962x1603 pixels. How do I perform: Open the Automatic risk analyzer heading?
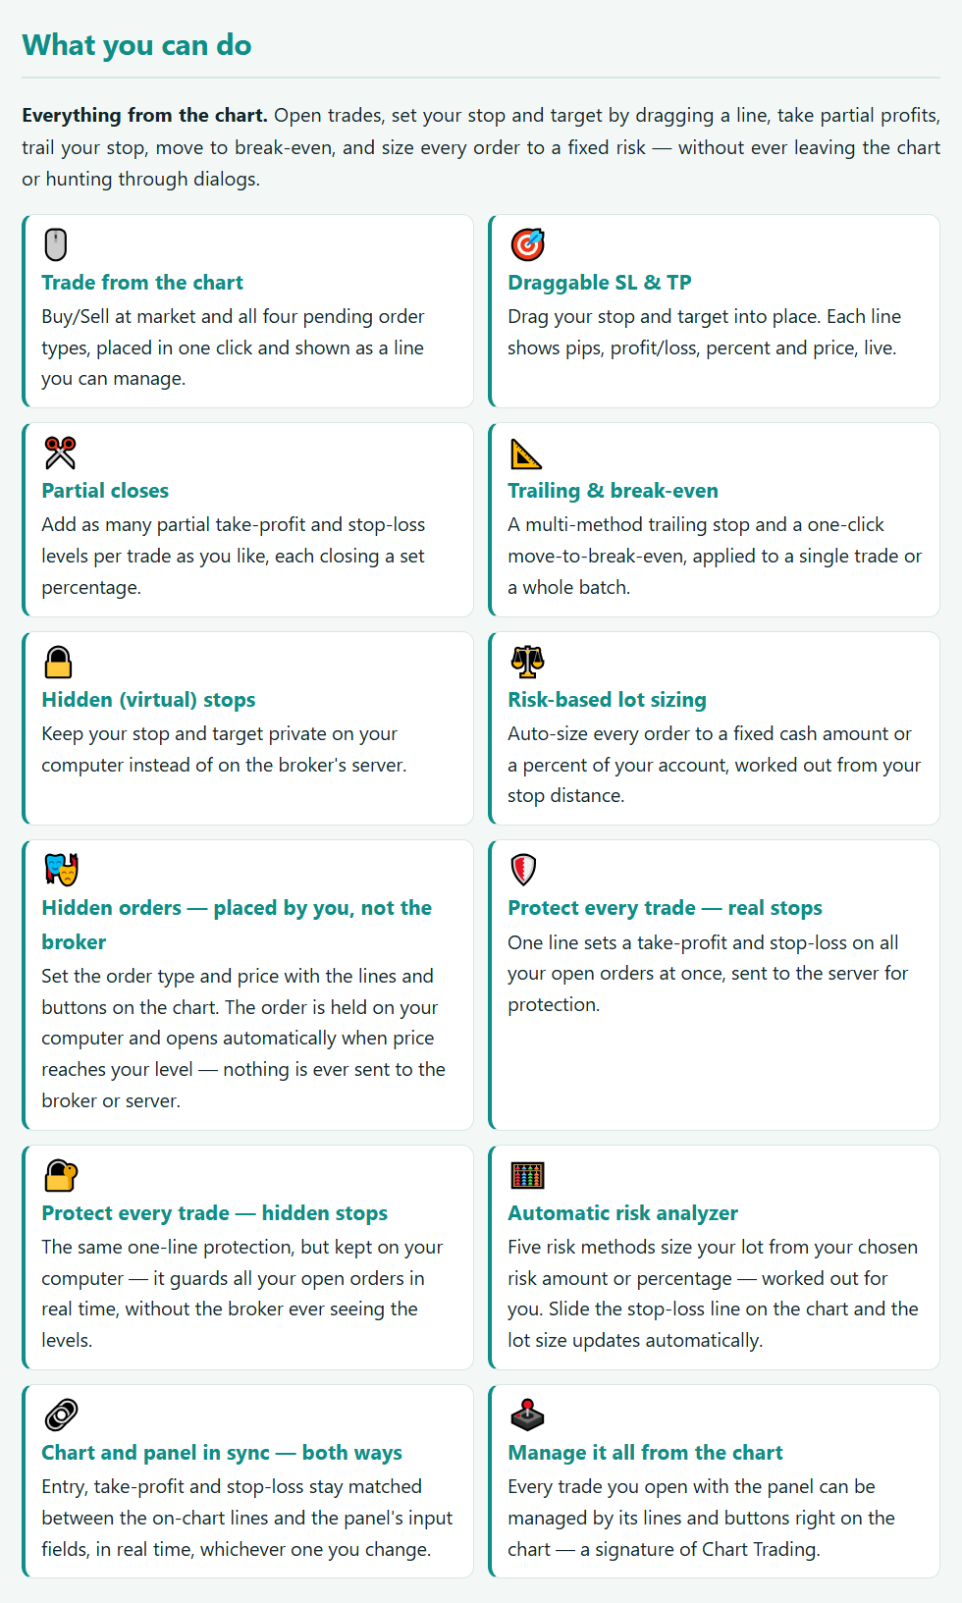point(622,1213)
